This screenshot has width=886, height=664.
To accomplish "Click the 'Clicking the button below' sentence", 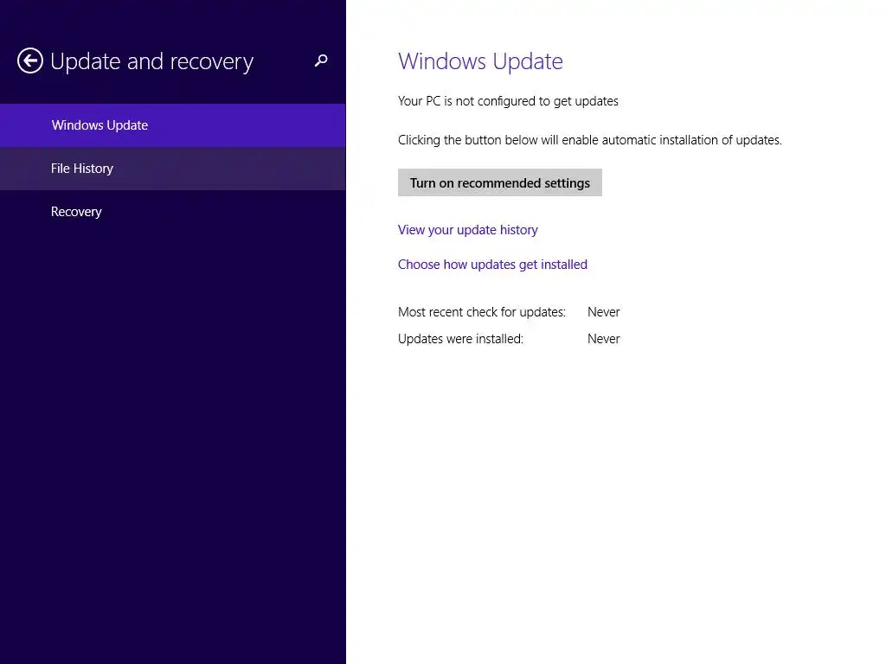I will point(590,140).
